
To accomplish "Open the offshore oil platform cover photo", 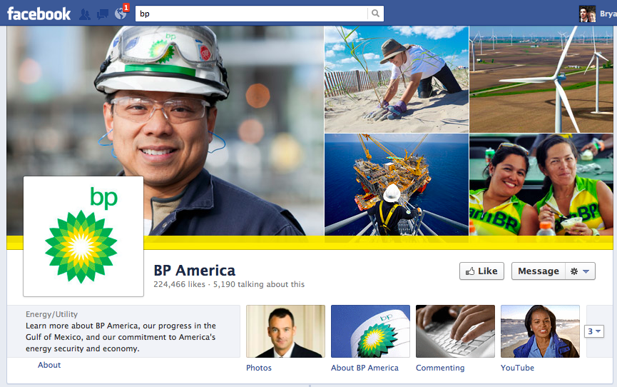I will point(396,184).
